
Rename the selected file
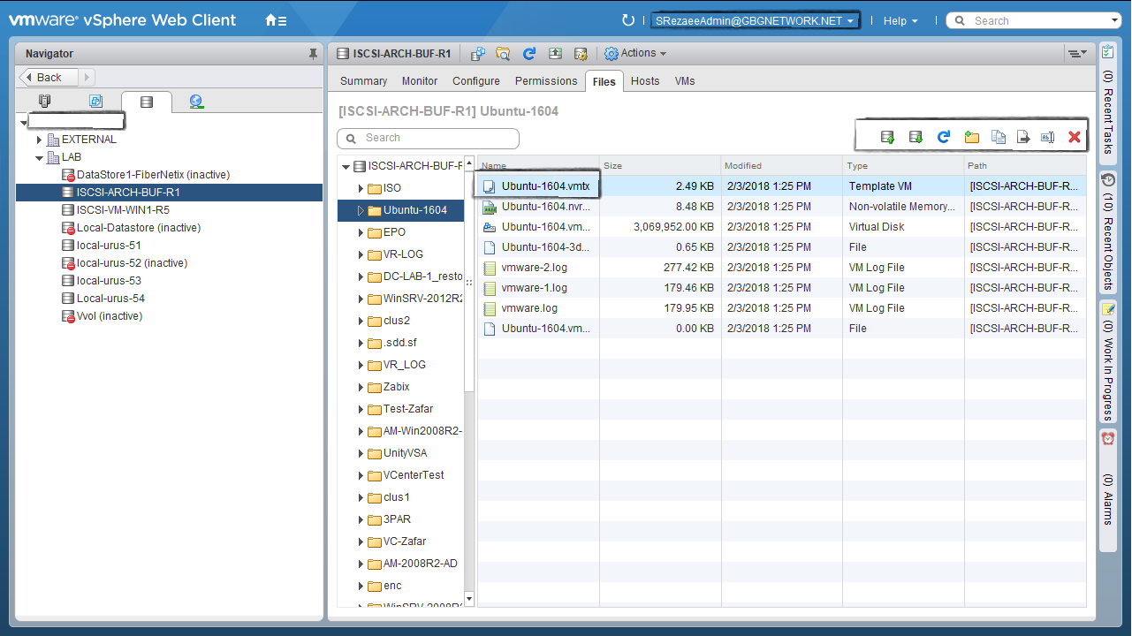[1047, 137]
